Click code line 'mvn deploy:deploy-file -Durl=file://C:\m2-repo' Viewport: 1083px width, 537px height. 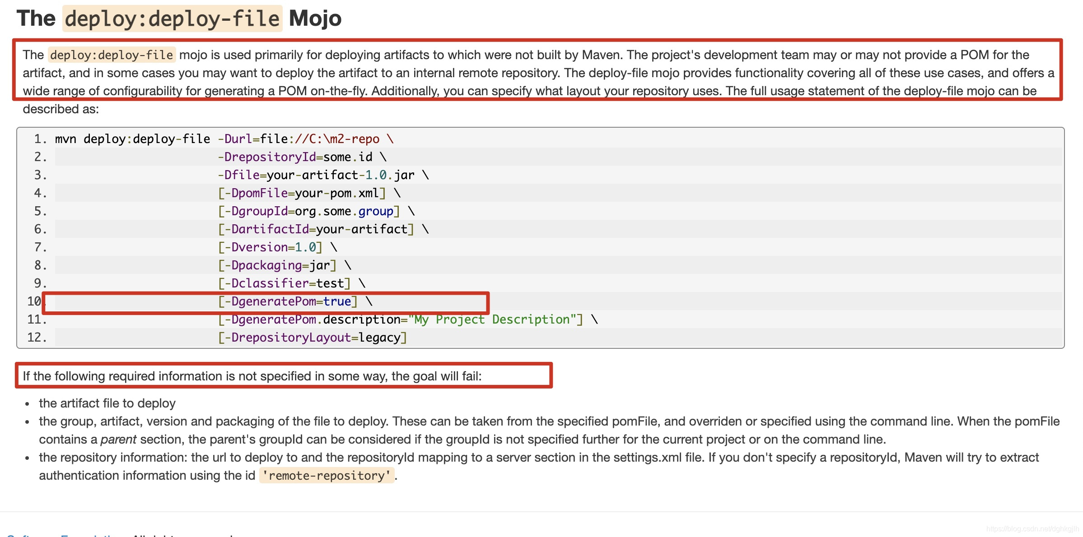coord(224,139)
